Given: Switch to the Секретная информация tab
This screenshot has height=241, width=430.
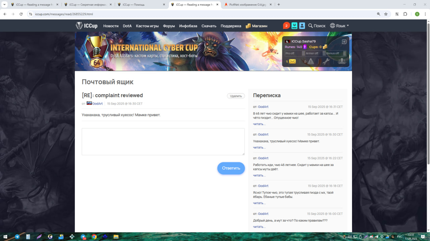Looking at the screenshot, I should pos(87,5).
